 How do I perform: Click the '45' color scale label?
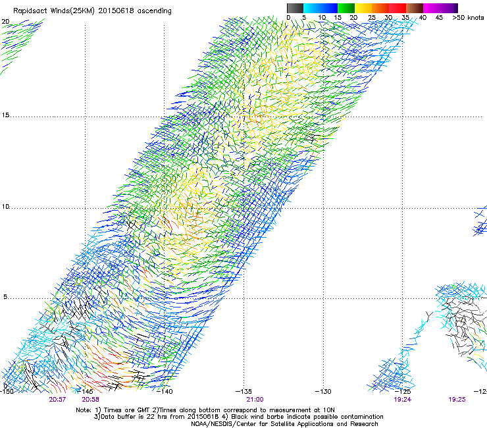(439, 18)
